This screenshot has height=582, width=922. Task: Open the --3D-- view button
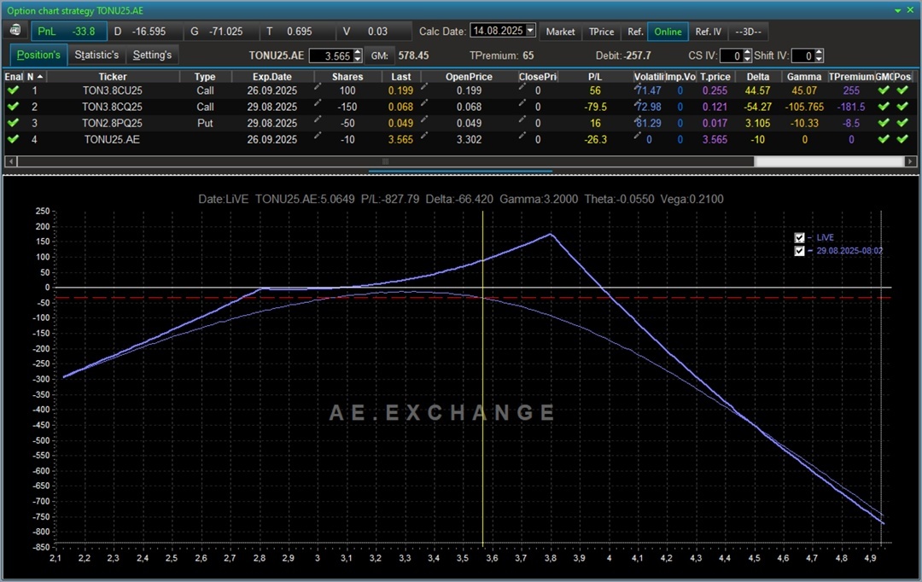[x=748, y=32]
